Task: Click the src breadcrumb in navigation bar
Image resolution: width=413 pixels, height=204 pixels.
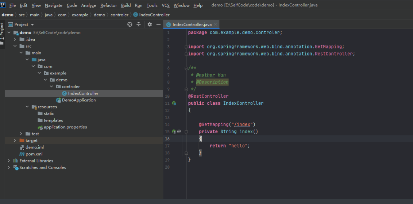Action: pyautogui.click(x=22, y=15)
